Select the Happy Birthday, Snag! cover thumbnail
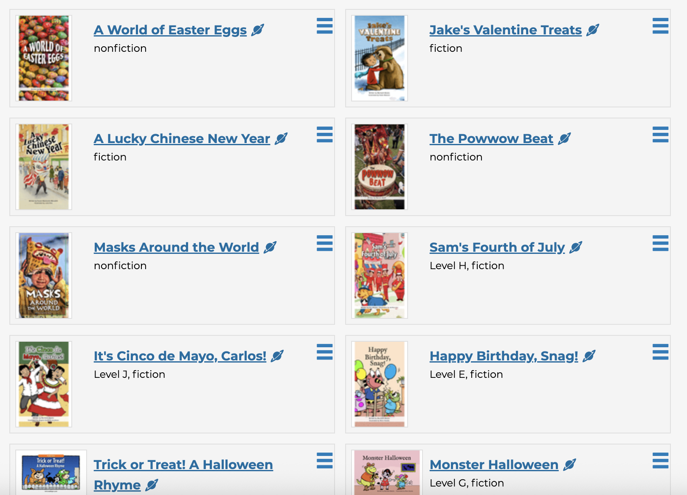 pyautogui.click(x=380, y=384)
